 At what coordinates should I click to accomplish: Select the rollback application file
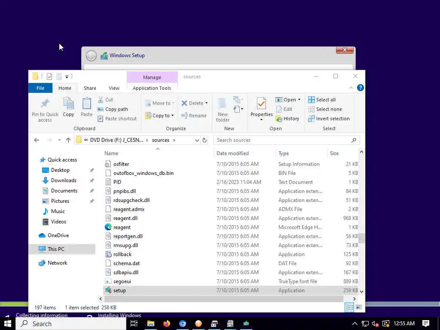pos(231,254)
